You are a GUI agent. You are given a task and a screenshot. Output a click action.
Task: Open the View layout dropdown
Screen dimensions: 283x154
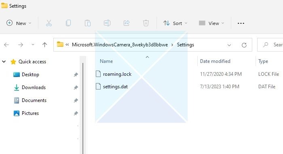click(211, 23)
